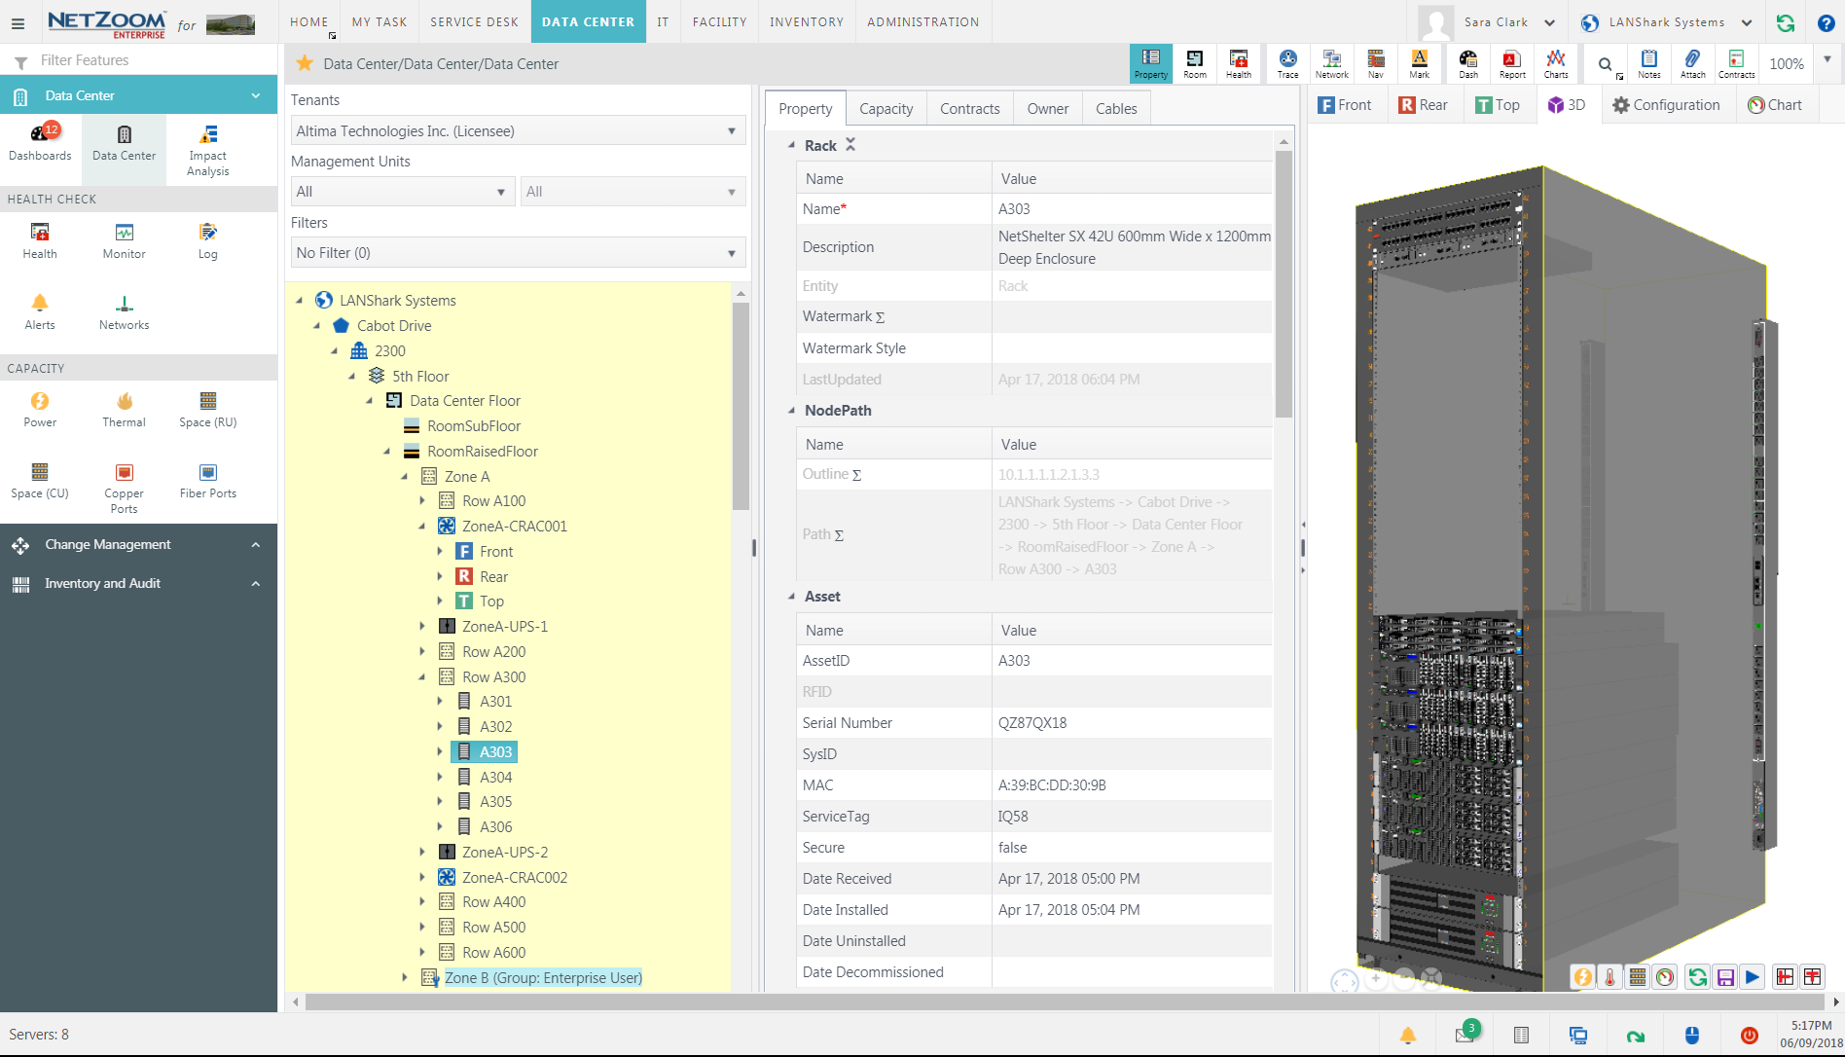Switch to the Owner tab

click(1047, 109)
